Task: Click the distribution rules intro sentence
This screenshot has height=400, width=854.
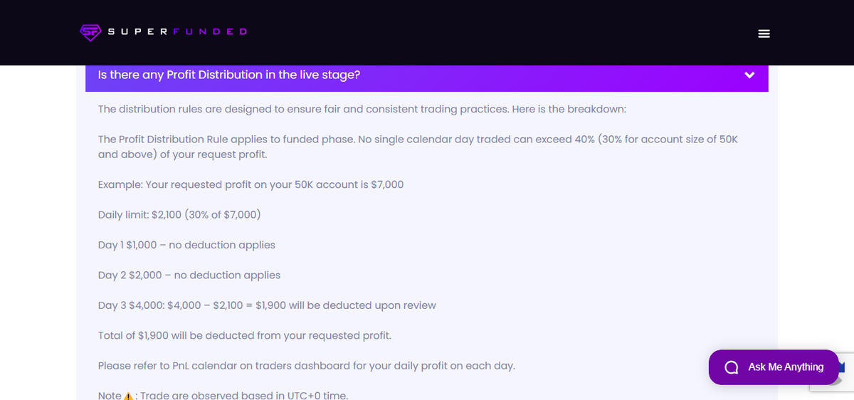Action: [362, 110]
